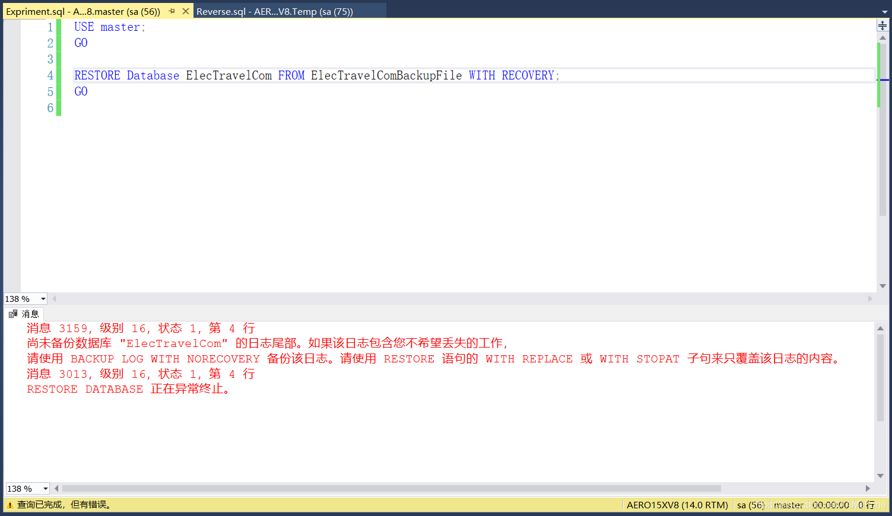Click the USE keyword on line 1

[84, 27]
